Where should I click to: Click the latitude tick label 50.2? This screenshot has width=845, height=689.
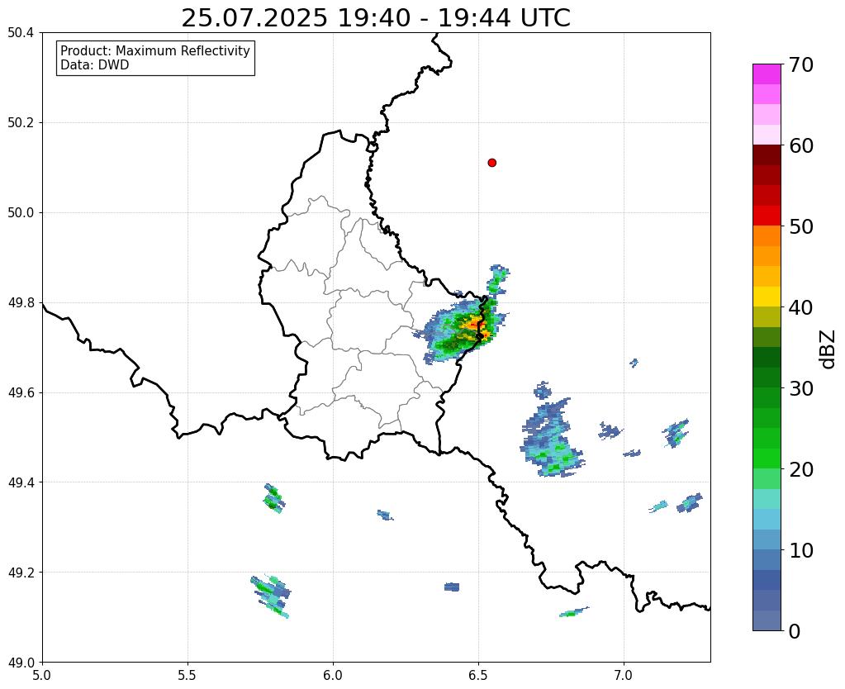click(21, 123)
